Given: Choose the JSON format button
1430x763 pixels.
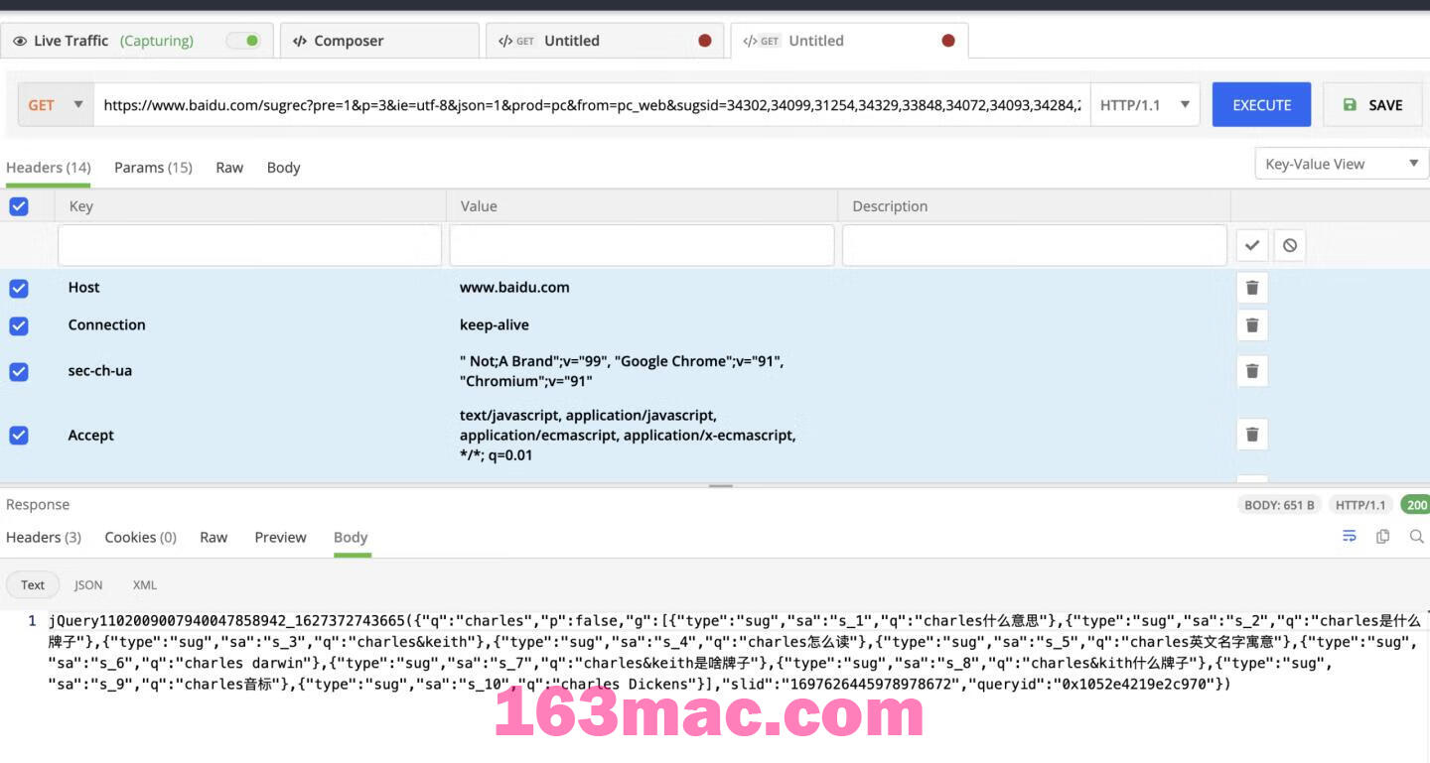Looking at the screenshot, I should point(88,584).
